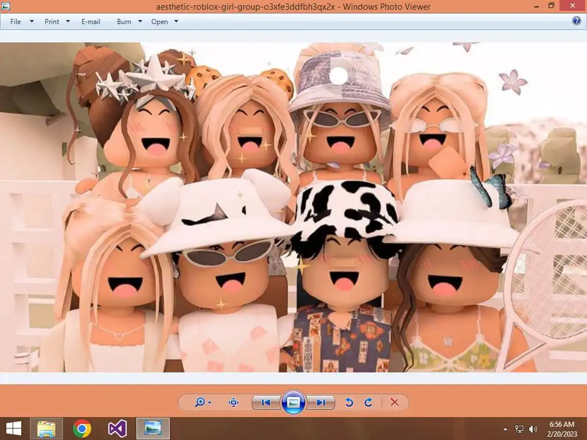
Task: Play the slide show
Action: click(293, 402)
